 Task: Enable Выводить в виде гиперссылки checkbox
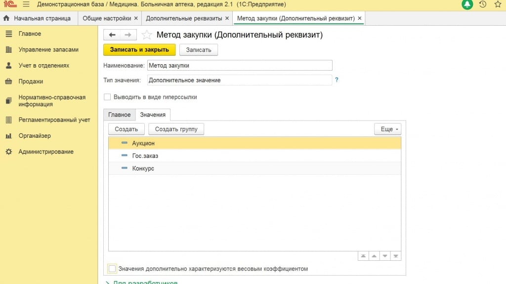[x=107, y=97]
